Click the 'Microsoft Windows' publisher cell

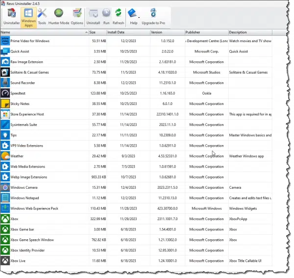(207, 208)
